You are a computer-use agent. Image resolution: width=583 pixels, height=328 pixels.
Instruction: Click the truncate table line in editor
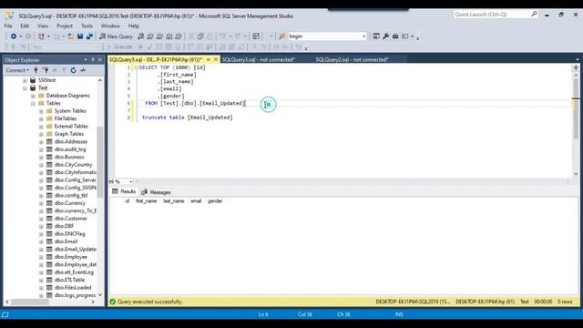point(187,118)
